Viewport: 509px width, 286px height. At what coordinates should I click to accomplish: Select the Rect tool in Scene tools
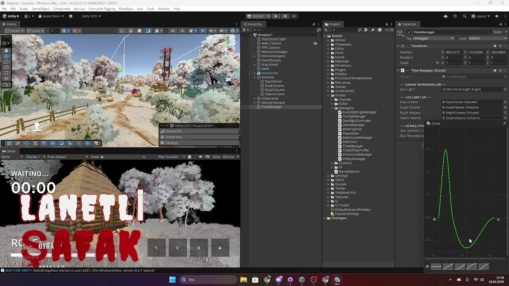6,73
